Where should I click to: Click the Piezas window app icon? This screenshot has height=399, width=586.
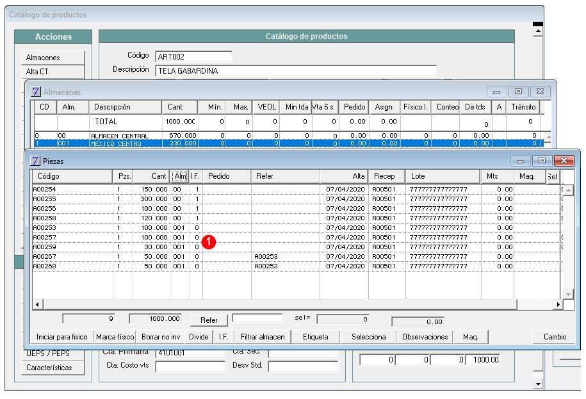pyautogui.click(x=35, y=161)
